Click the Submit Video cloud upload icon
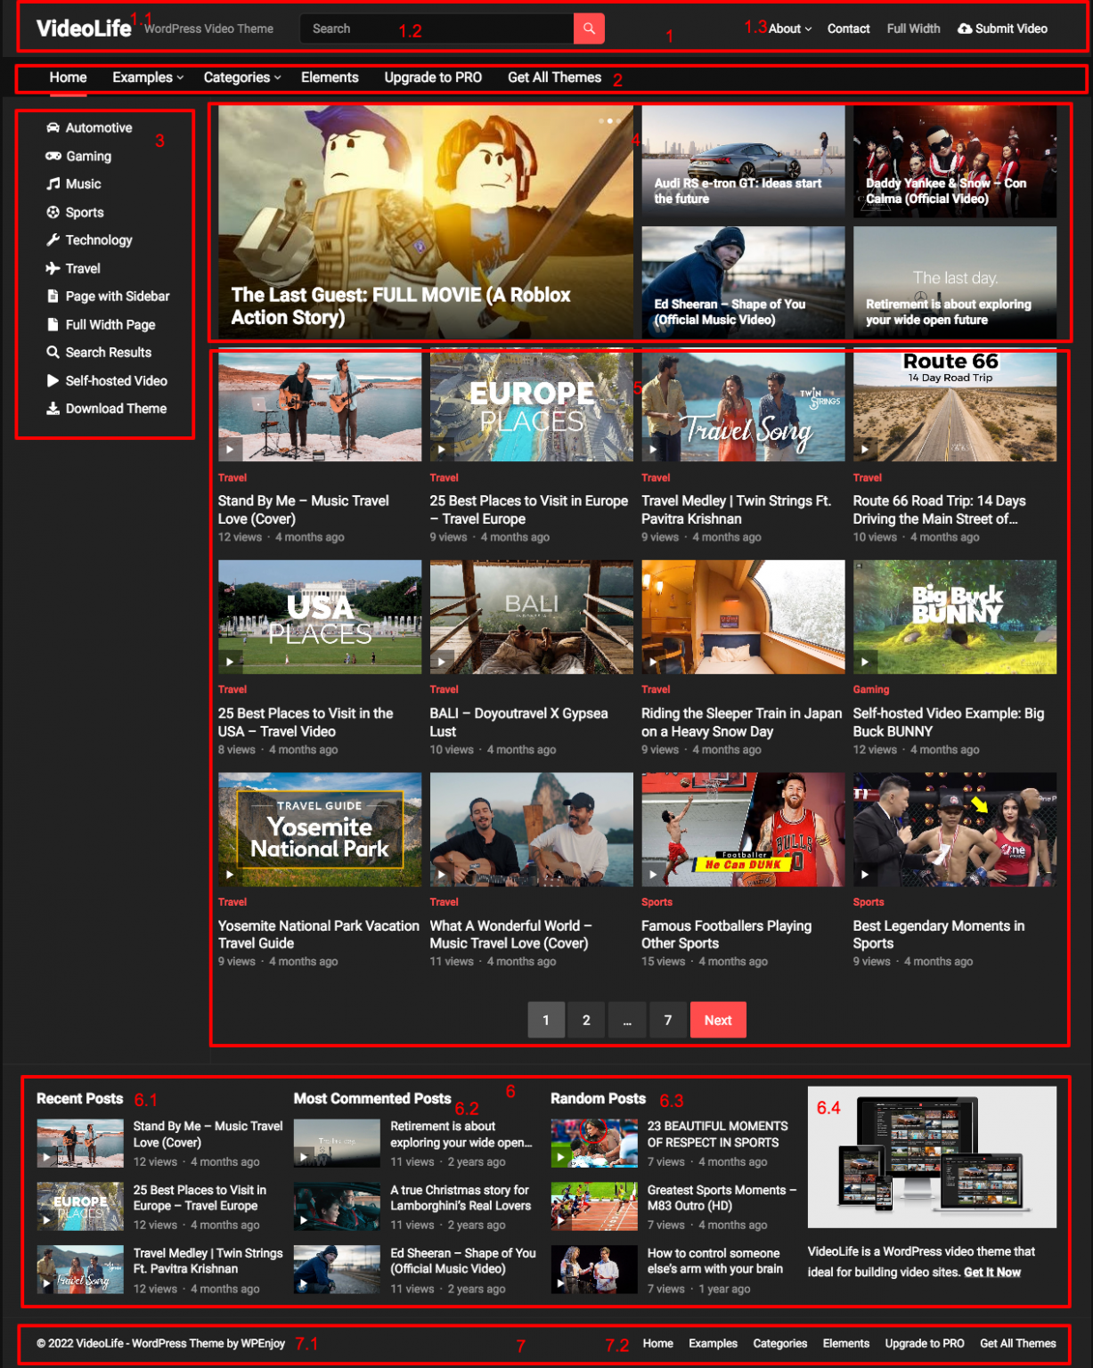1093x1368 pixels. point(965,28)
